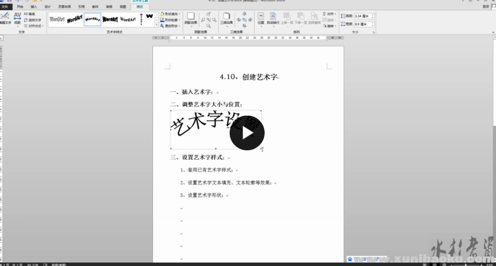Open the File (文件) tab
Viewport: 496px width, 266px height.
tap(5, 7)
